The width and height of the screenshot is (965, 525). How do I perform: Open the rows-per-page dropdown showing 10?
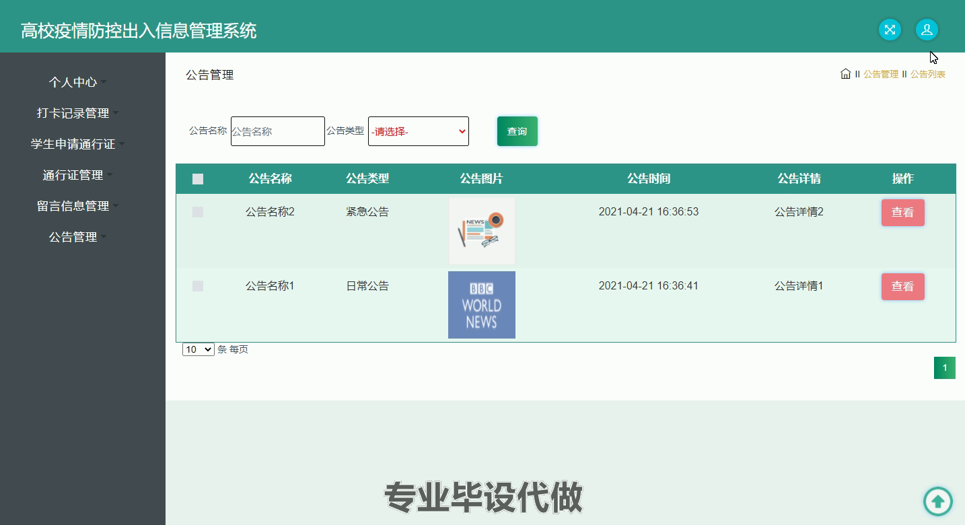[199, 349]
